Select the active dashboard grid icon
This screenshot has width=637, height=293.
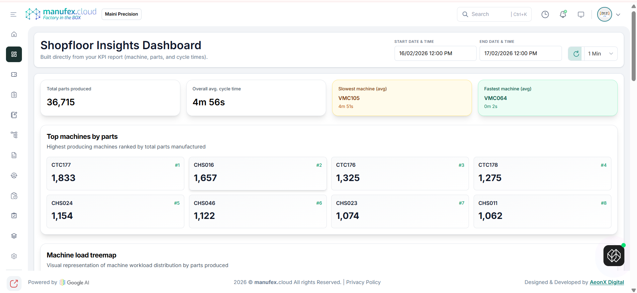14,54
